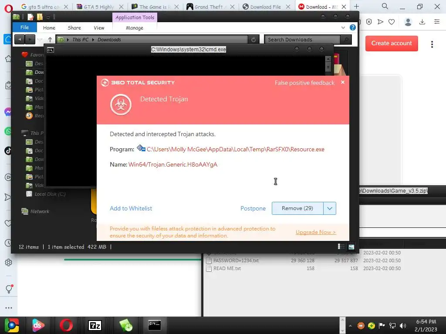The image size is (446, 334).
Task: Switch to the Download File browser tab
Action: click(267, 7)
